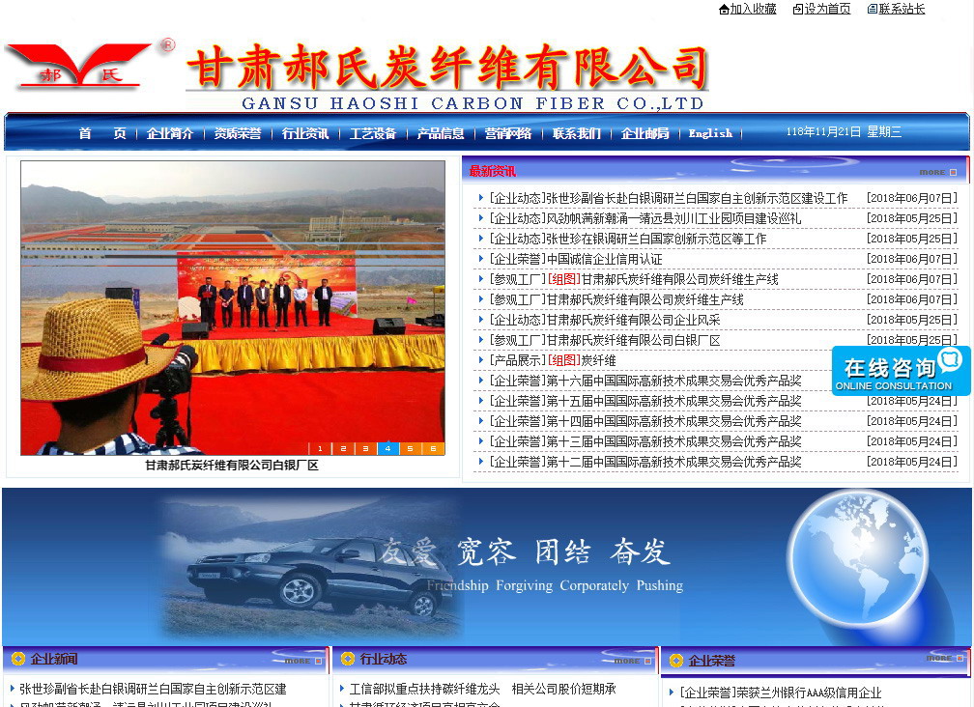Screen dimensions: 974x707
Task: Open the 在线咨询 online consultation widget
Action: 901,371
